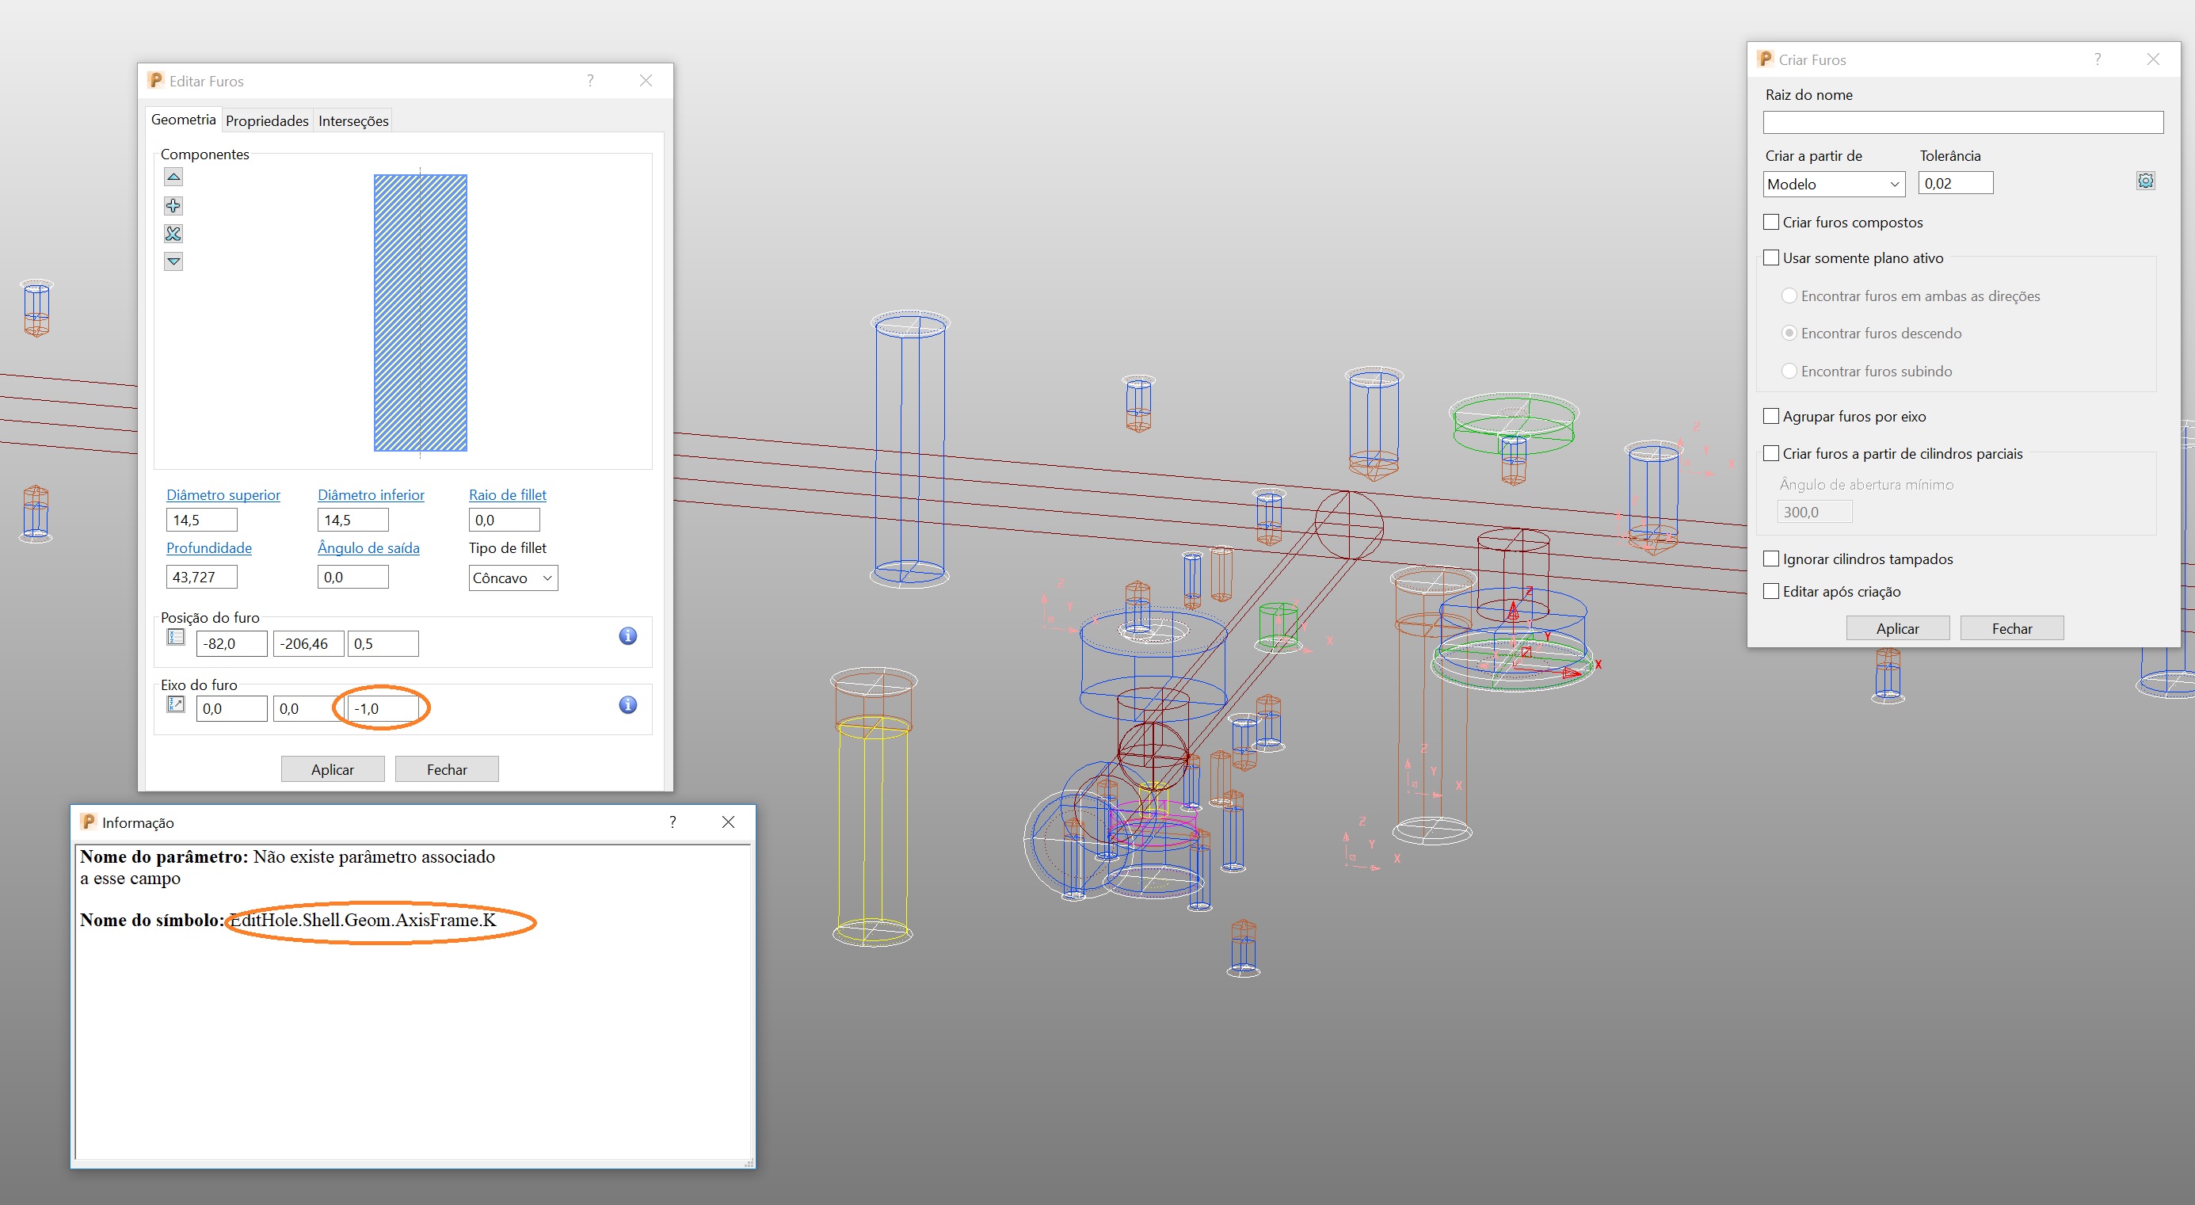The width and height of the screenshot is (2195, 1205).
Task: Select the Geometria tab
Action: 183,120
